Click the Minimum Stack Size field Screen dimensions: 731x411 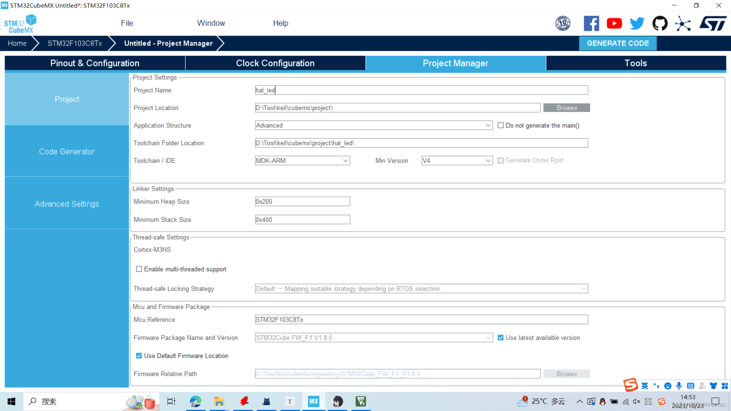click(302, 220)
